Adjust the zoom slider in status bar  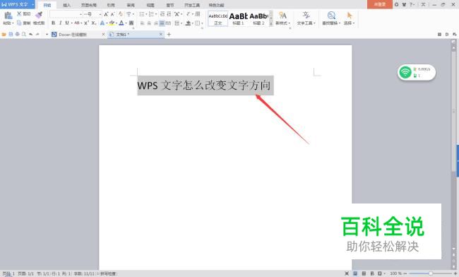click(431, 273)
